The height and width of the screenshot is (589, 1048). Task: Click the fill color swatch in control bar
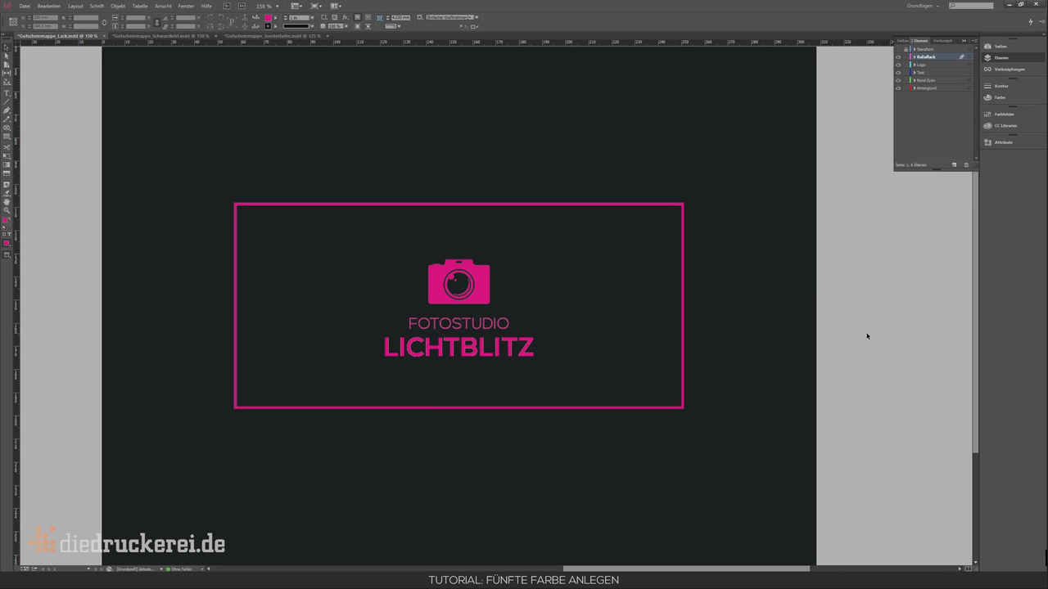(268, 17)
